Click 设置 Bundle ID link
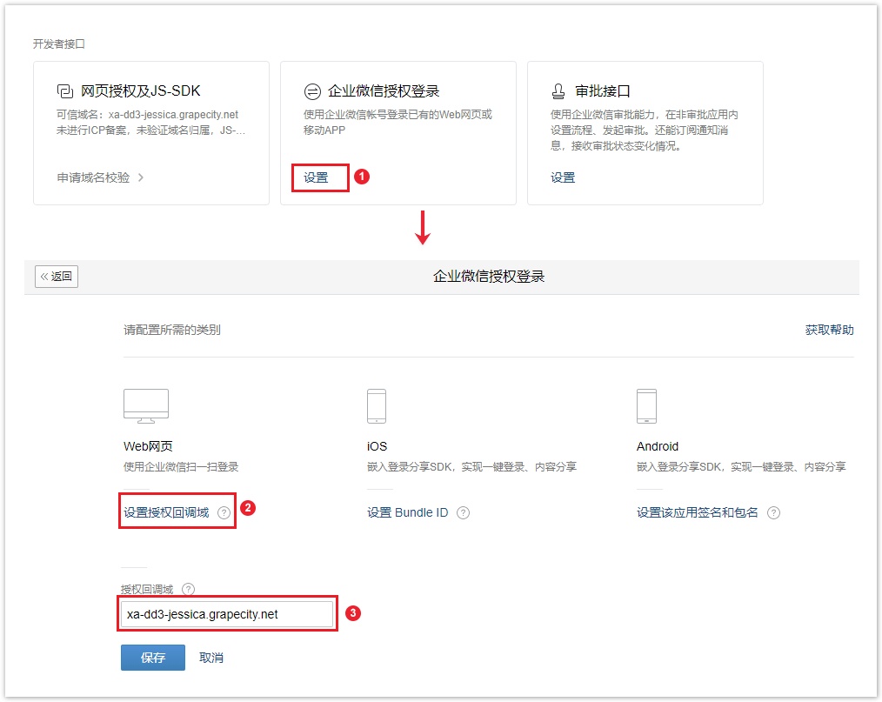882x702 pixels. pyautogui.click(x=407, y=512)
